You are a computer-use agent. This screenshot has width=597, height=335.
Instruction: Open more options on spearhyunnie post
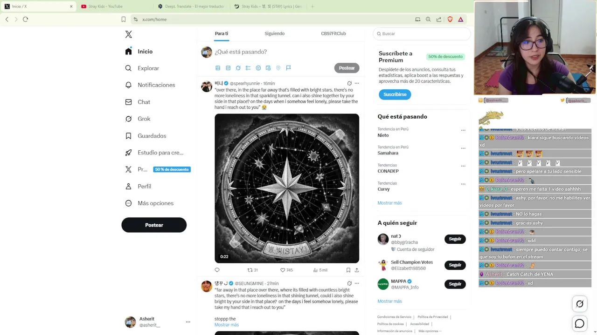coord(357,83)
